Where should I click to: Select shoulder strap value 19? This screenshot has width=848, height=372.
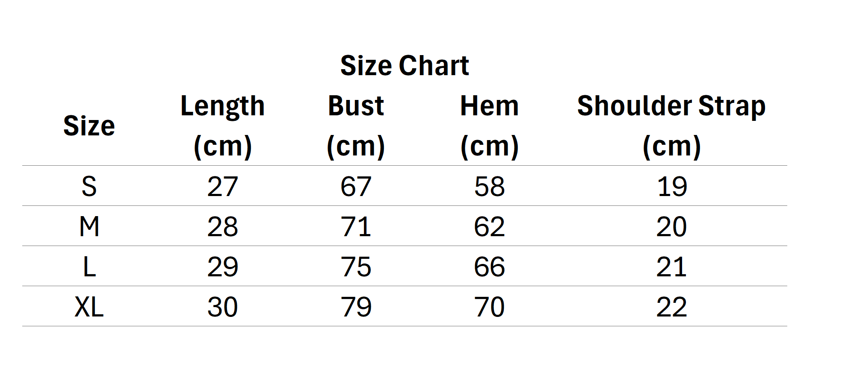point(671,186)
